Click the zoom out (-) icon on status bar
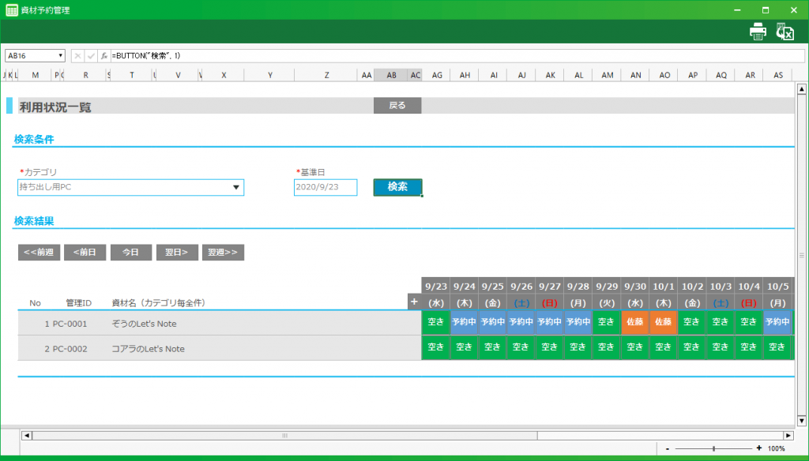This screenshot has height=461, width=809. (668, 447)
